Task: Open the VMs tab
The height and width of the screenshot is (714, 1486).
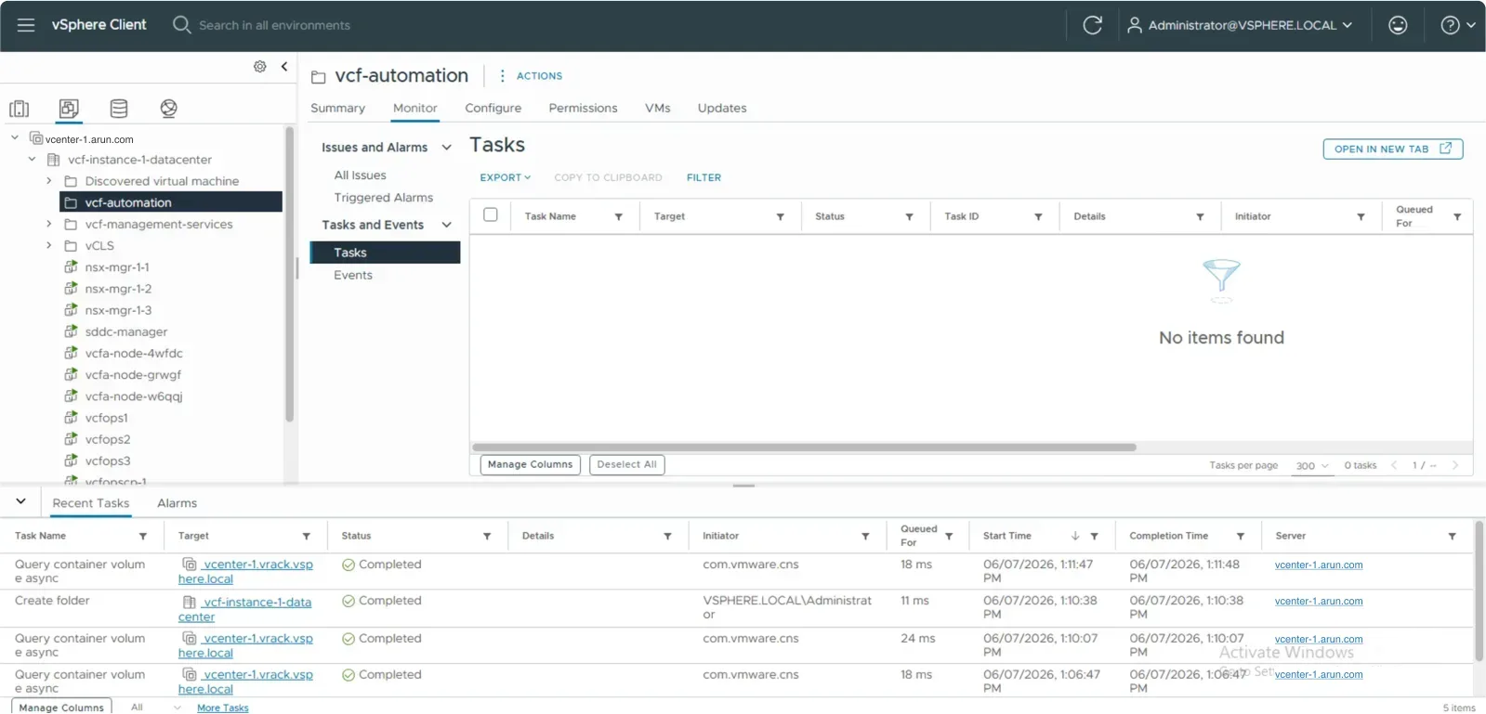Action: (x=658, y=108)
